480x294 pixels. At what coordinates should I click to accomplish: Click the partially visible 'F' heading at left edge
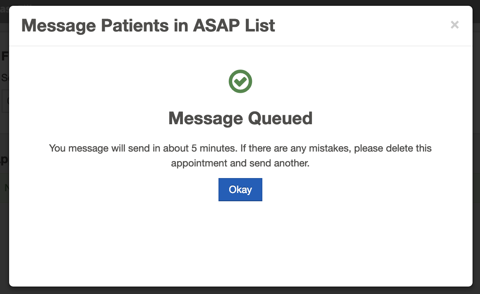click(x=5, y=56)
